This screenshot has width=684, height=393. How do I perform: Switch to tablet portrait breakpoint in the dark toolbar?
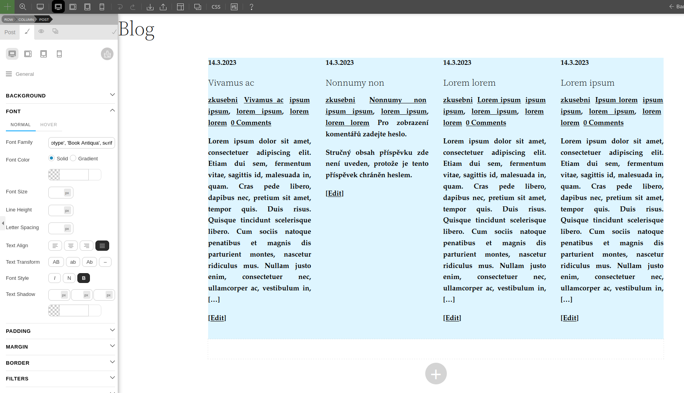click(87, 7)
